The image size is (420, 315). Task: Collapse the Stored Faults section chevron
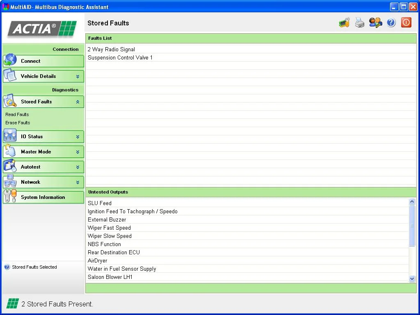(x=78, y=102)
